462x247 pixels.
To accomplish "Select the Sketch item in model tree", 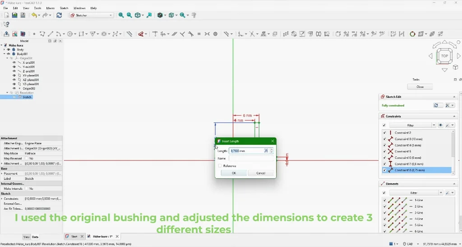I will coord(27,97).
